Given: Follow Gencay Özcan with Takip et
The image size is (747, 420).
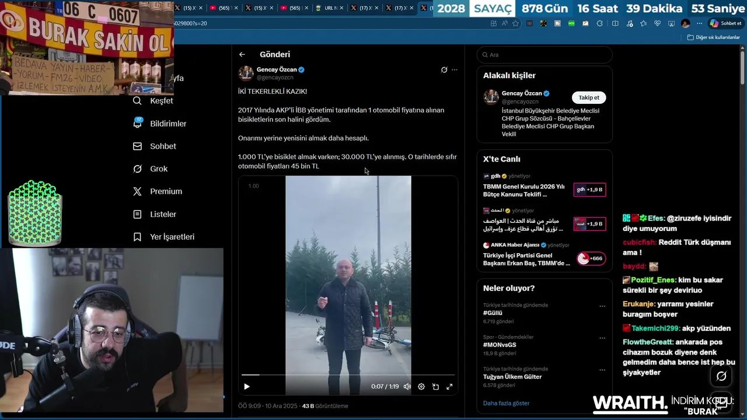Looking at the screenshot, I should (x=588, y=97).
